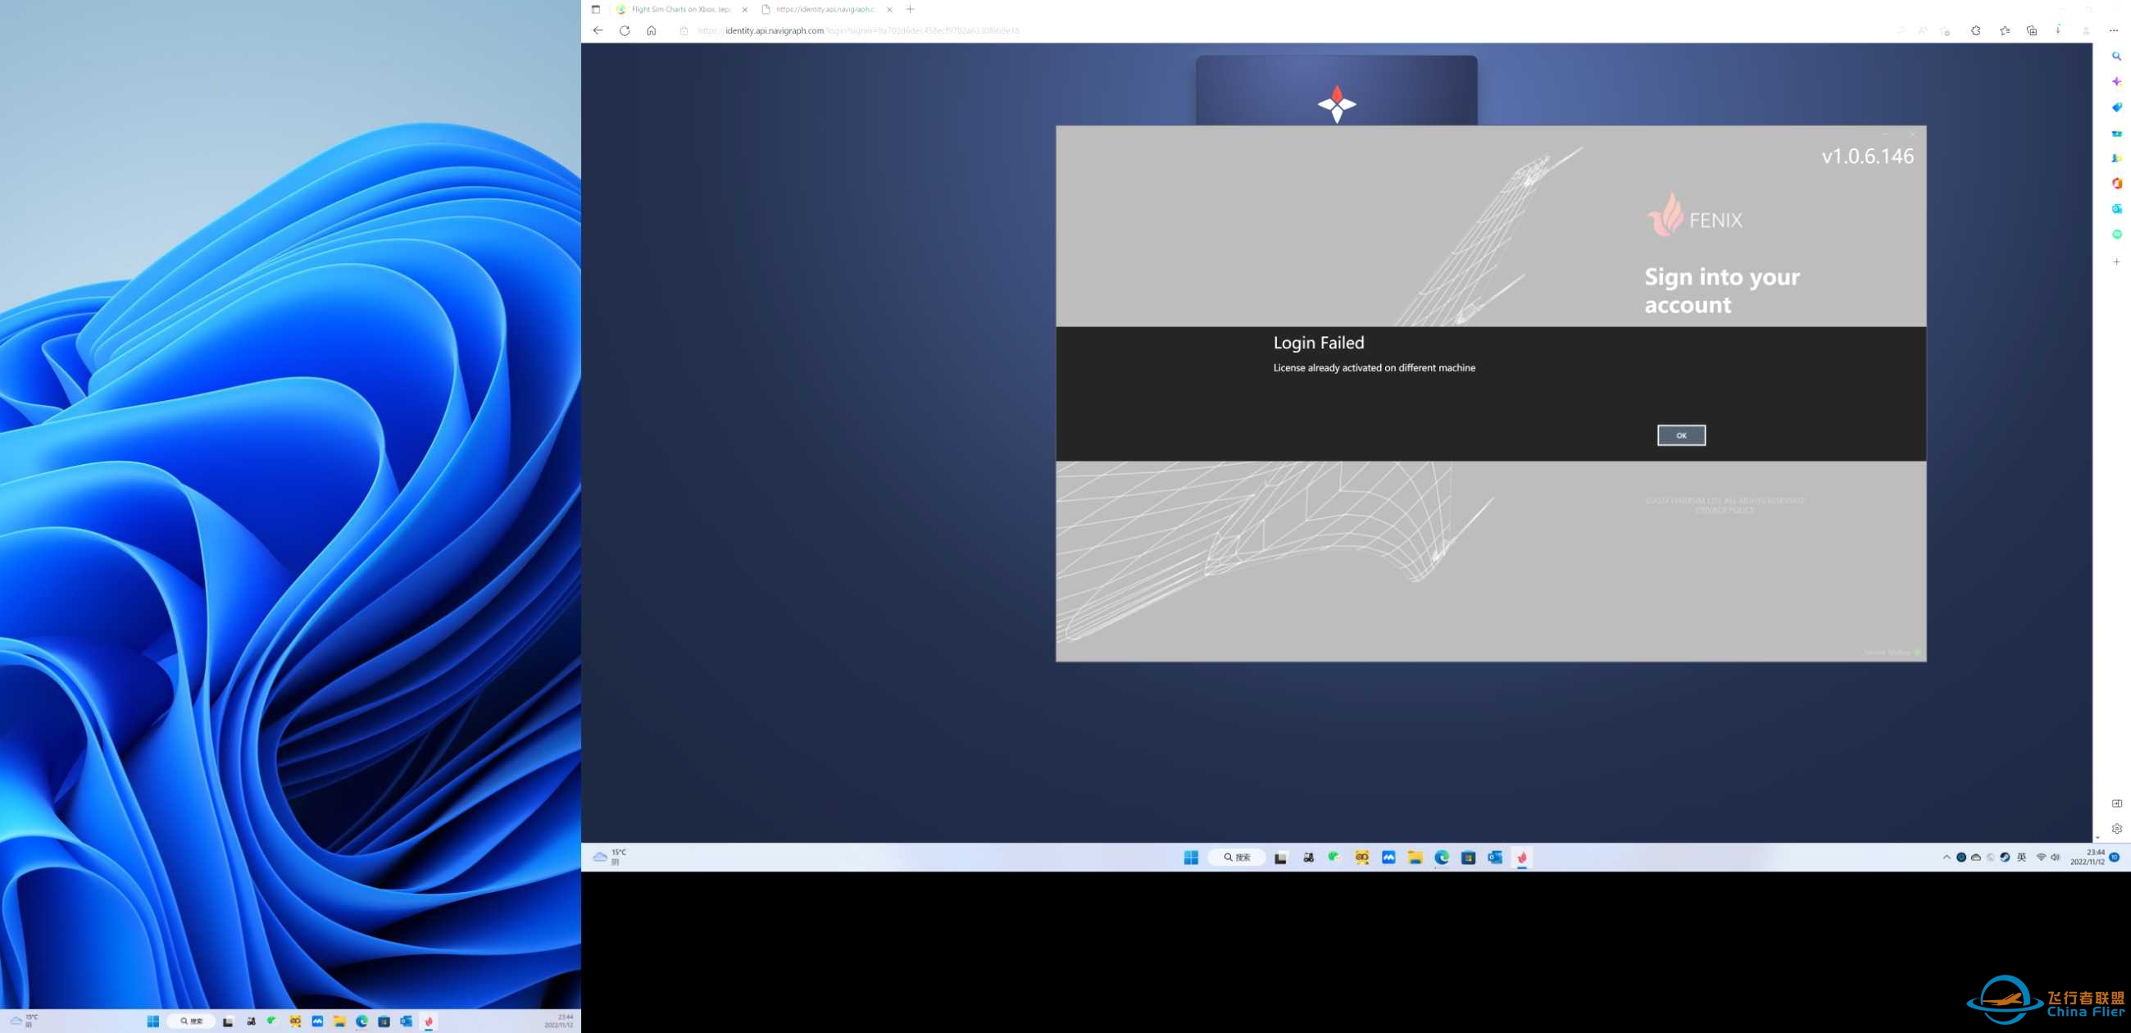Screen dimensions: 2131x1033
Task: Click the search box on wallpaper-side taskbar
Action: click(x=191, y=1021)
